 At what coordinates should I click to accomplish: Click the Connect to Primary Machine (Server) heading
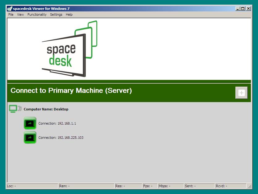[x=71, y=90]
